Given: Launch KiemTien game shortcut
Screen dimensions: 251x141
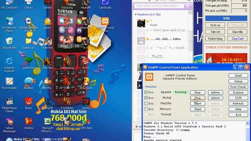Looking at the screenshot, I should (47, 63).
